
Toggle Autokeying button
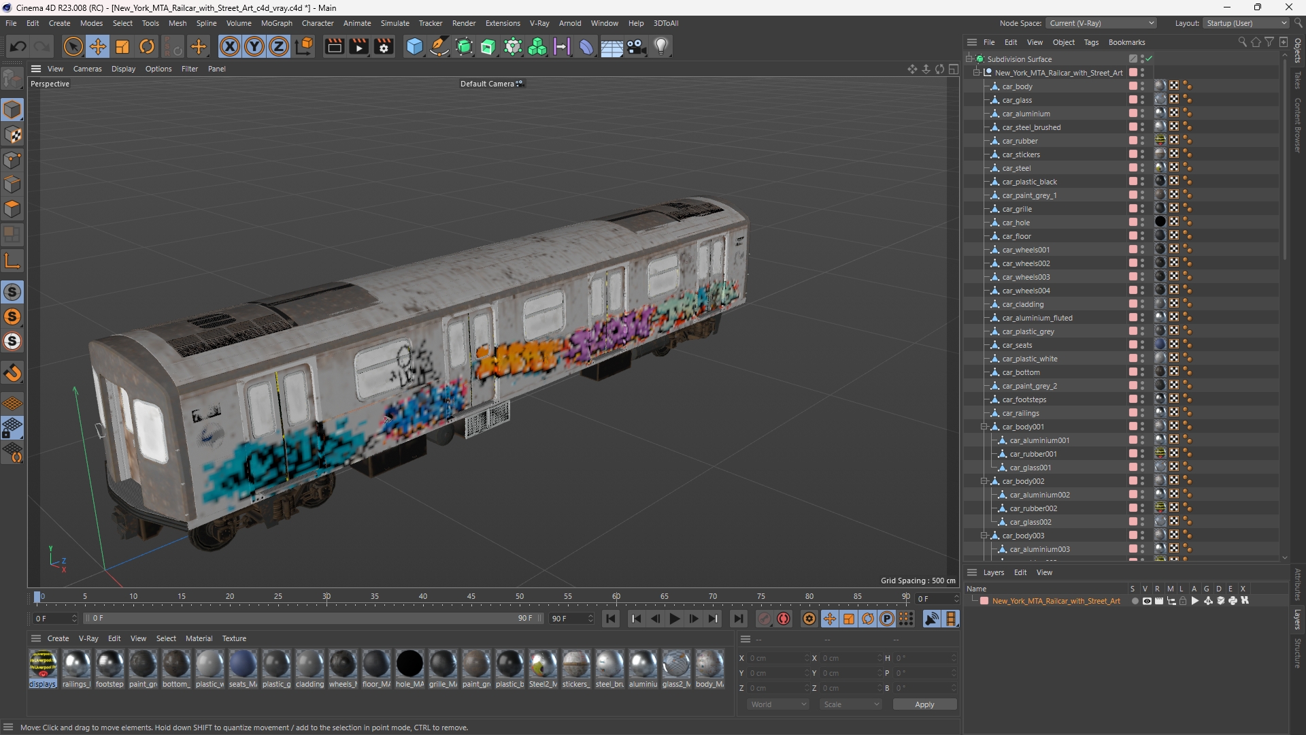[784, 619]
